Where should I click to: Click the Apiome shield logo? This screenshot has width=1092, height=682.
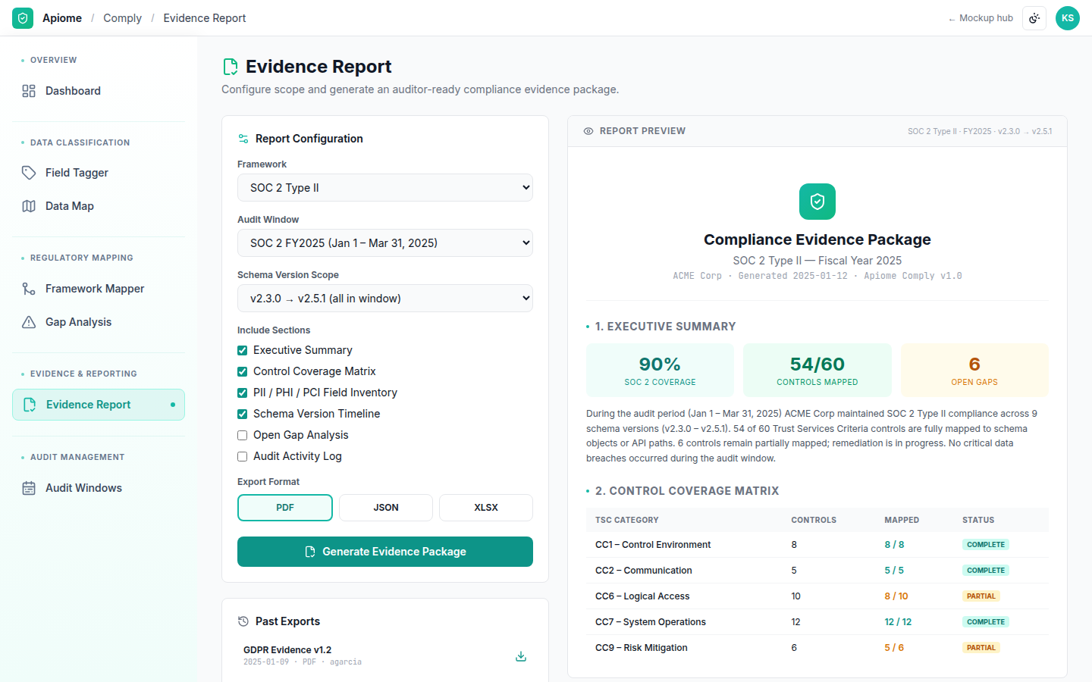pos(23,18)
